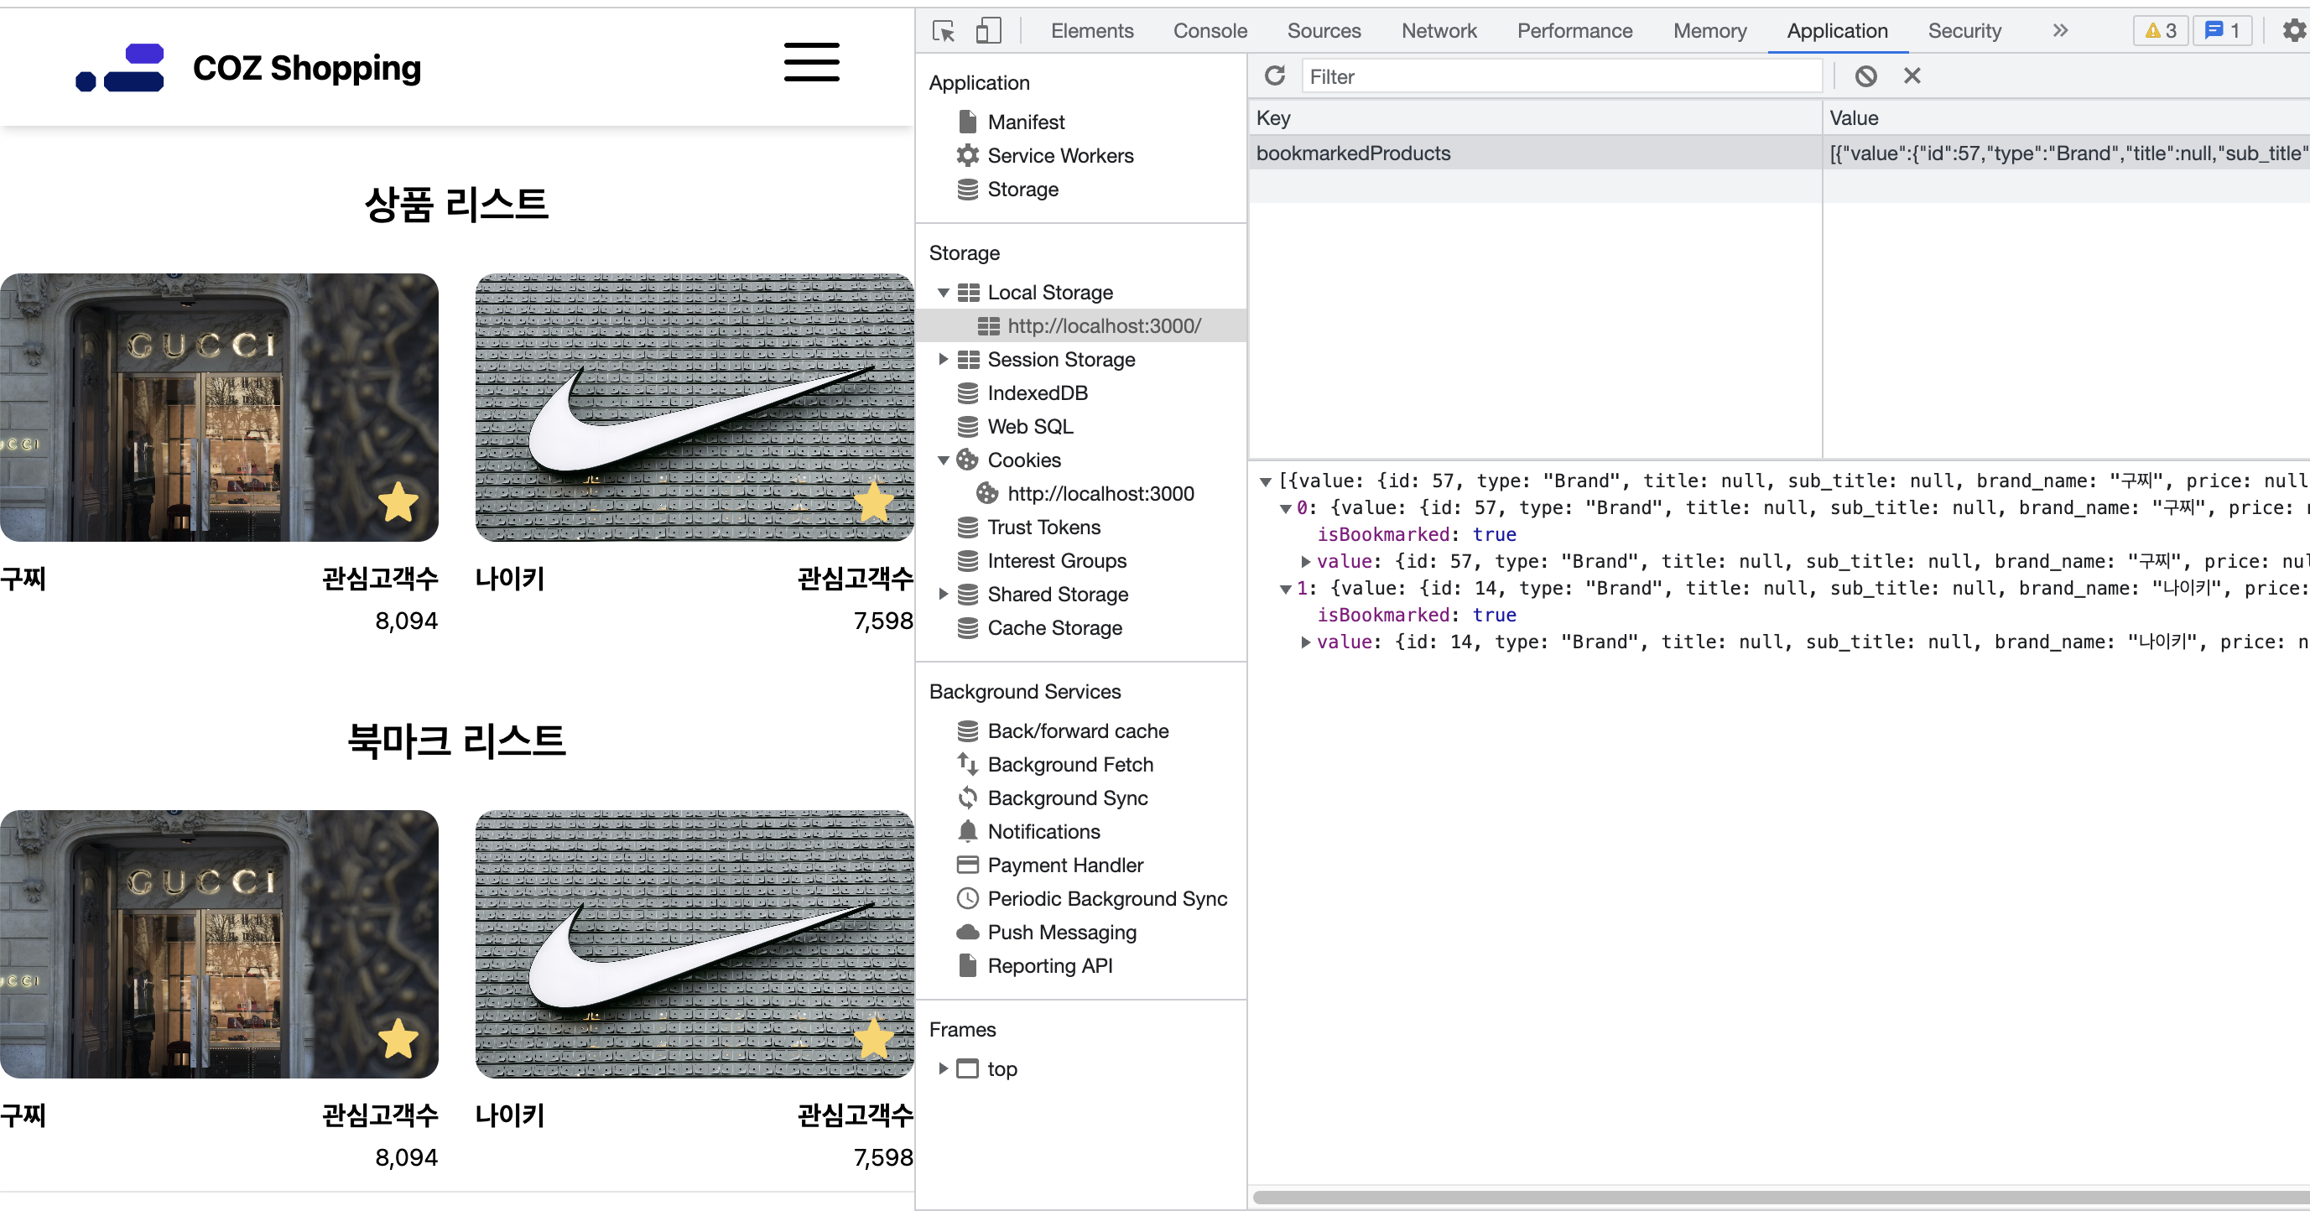Click the clear all storage icon
2310x1211 pixels.
[1865, 76]
